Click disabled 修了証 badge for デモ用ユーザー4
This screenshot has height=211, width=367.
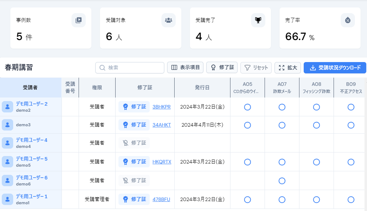click(x=134, y=143)
